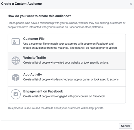134x130 pixels.
Task: Click the divider line above Cancel
Action: click(x=67, y=120)
